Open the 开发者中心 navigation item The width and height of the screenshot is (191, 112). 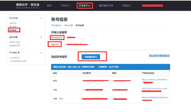[84, 6]
